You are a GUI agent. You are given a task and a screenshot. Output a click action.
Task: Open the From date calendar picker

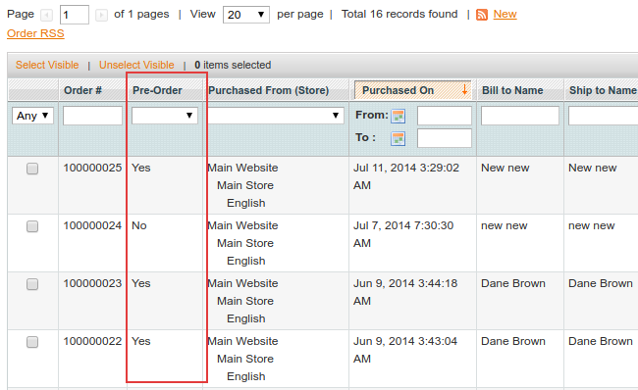(x=398, y=117)
